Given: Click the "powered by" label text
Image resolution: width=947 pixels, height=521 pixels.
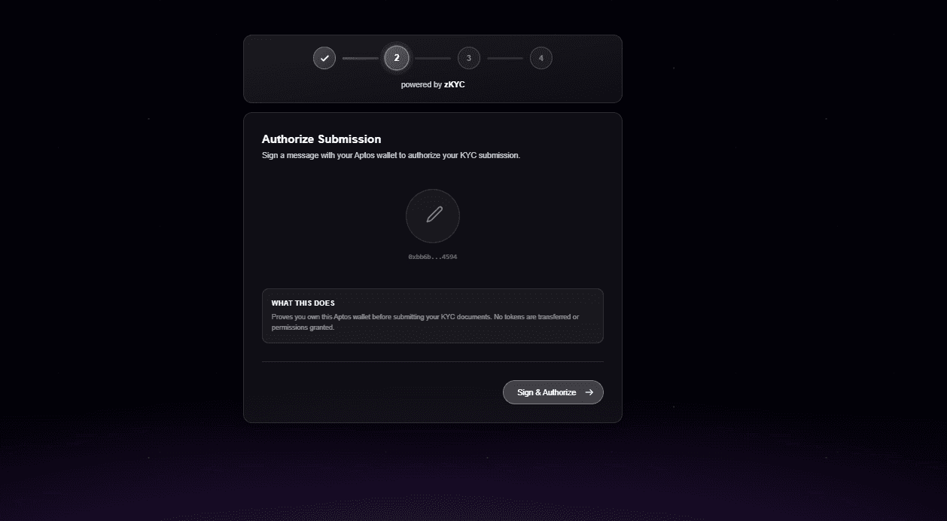Looking at the screenshot, I should click(x=421, y=85).
